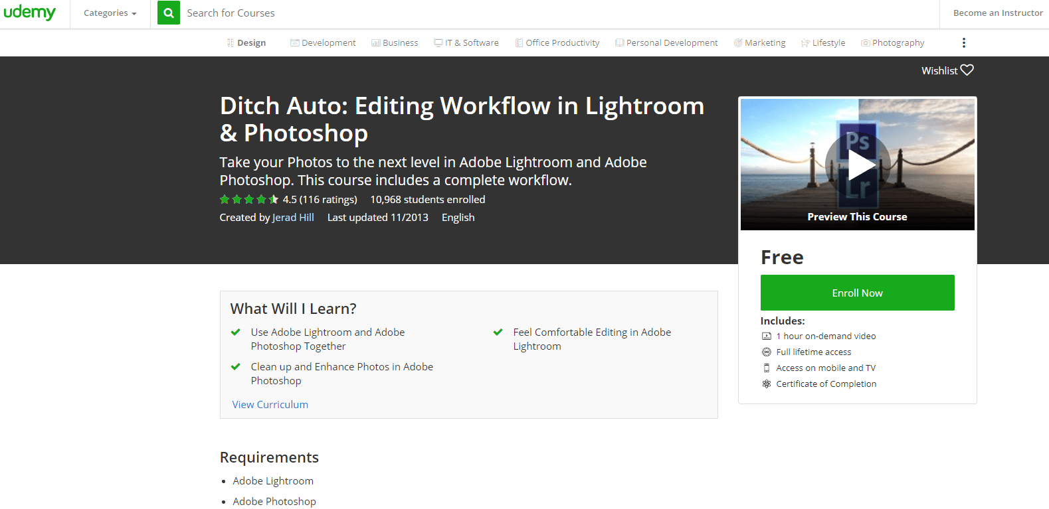
Task: Click the Adobe Photoshop requirement item
Action: [x=274, y=502]
